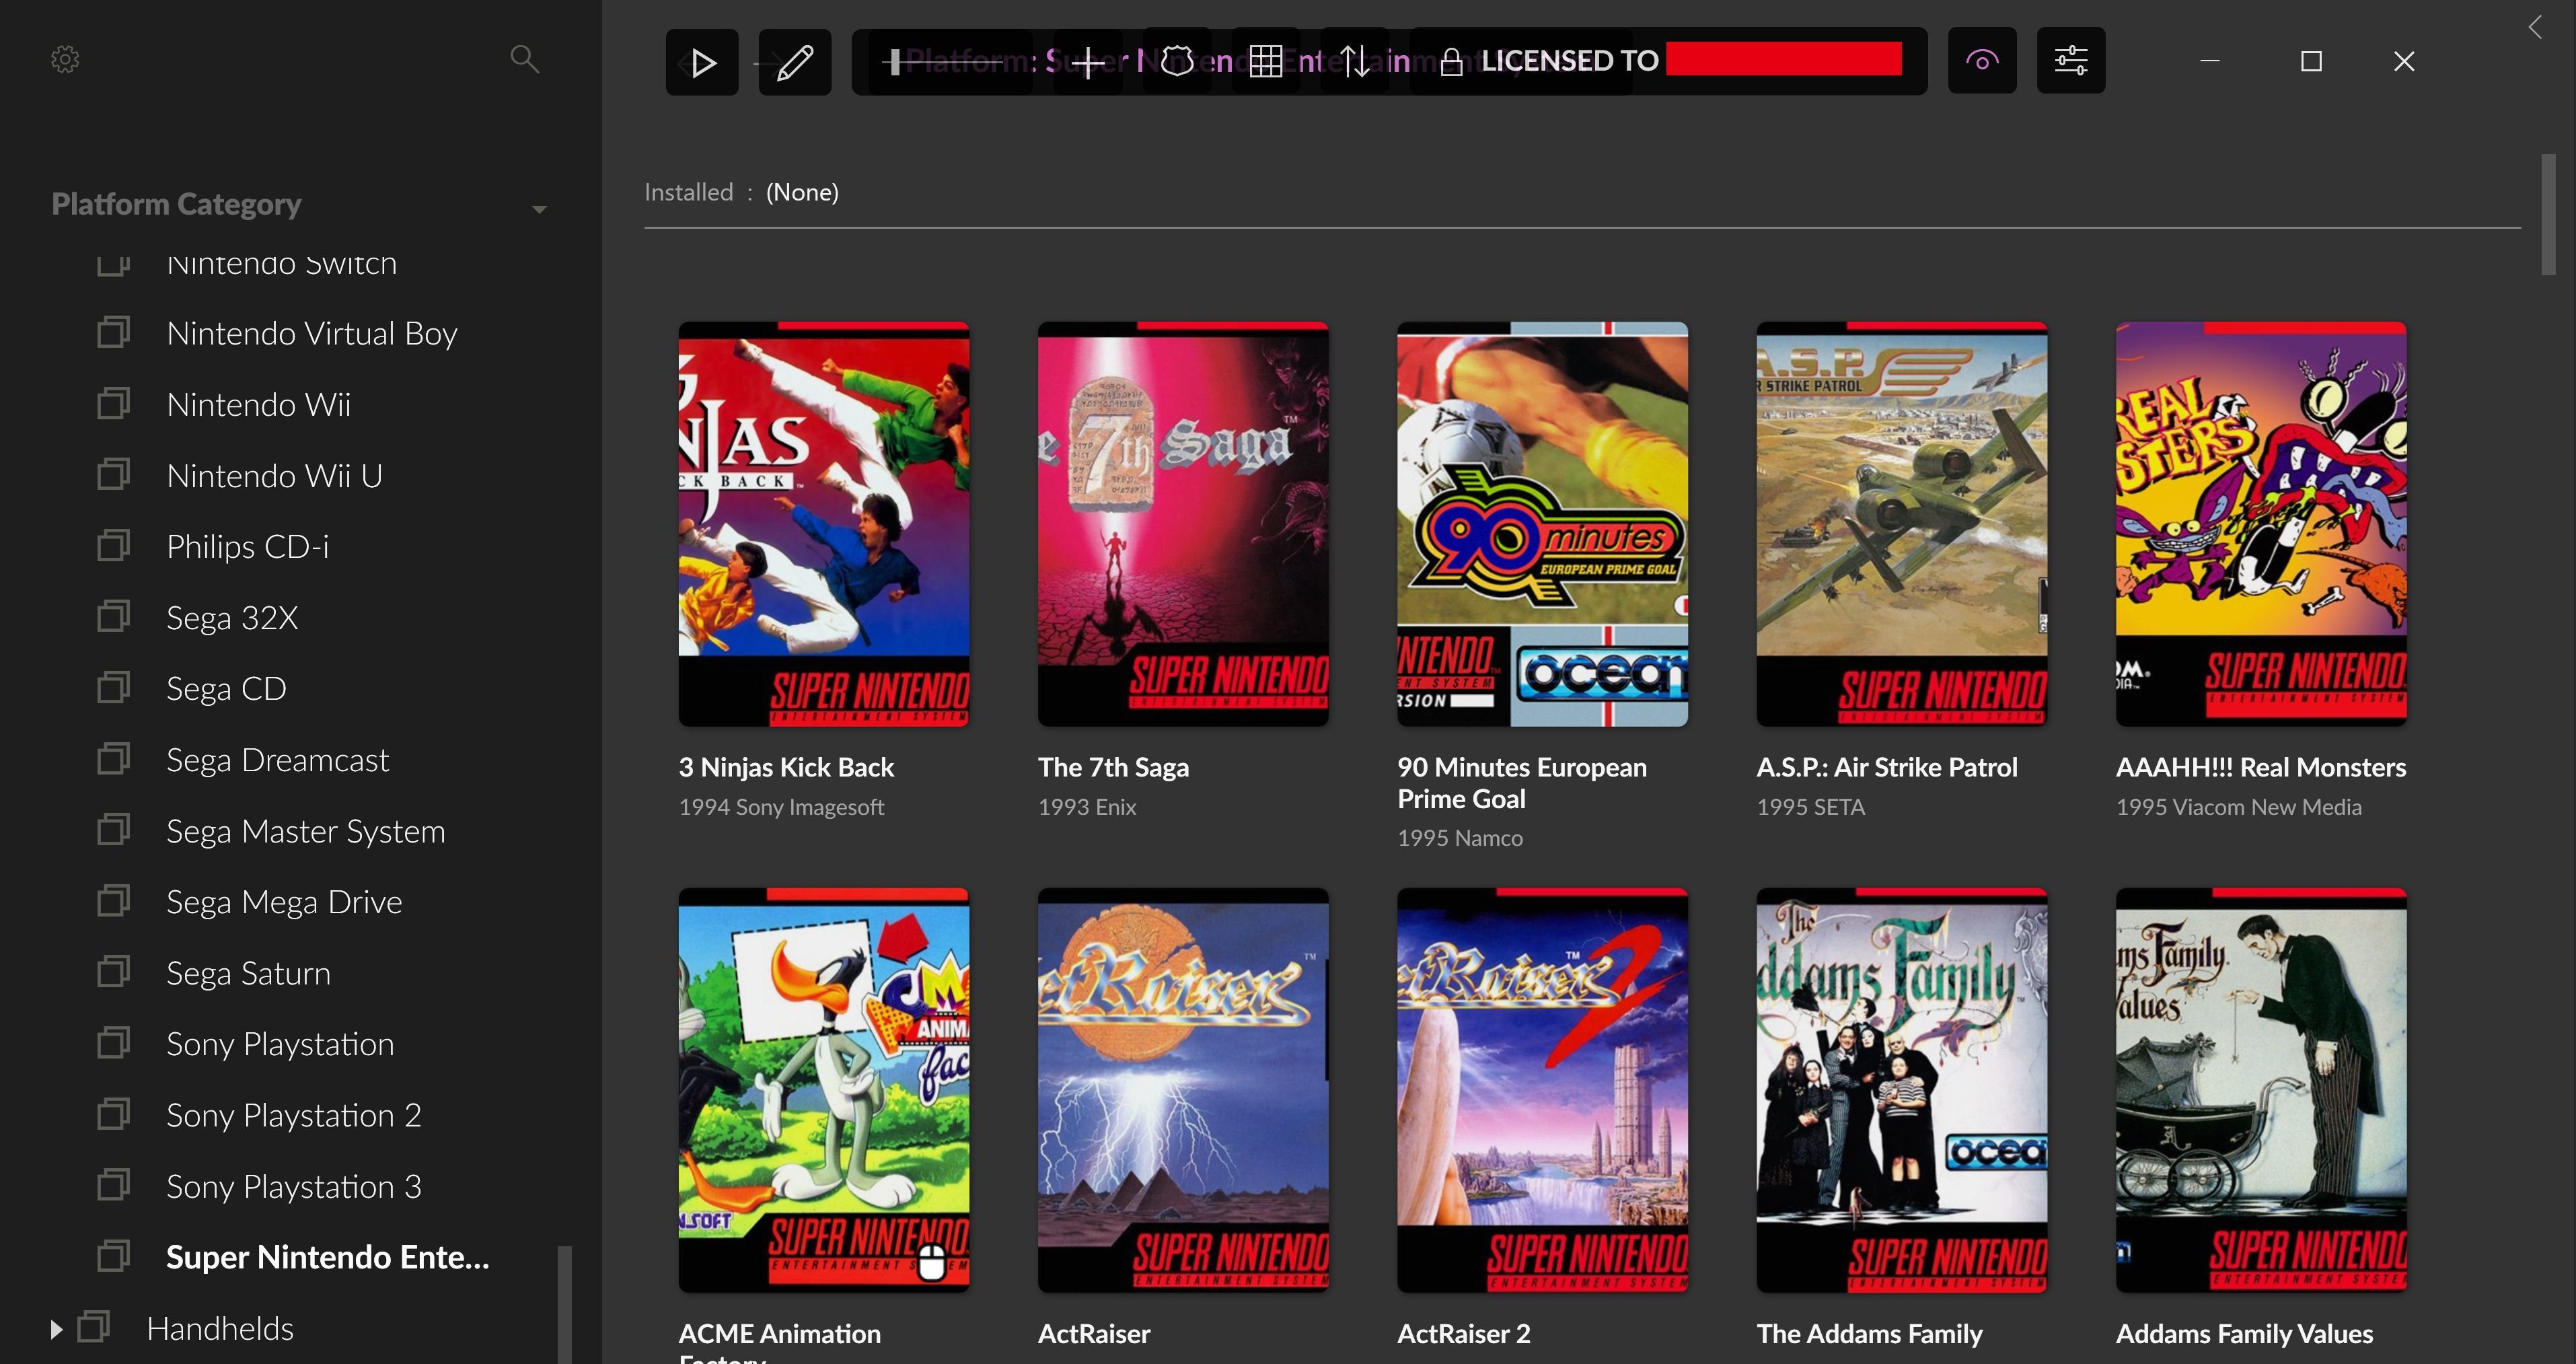
Task: Click the plus Add icon in the toolbar
Action: pyautogui.click(x=1088, y=62)
